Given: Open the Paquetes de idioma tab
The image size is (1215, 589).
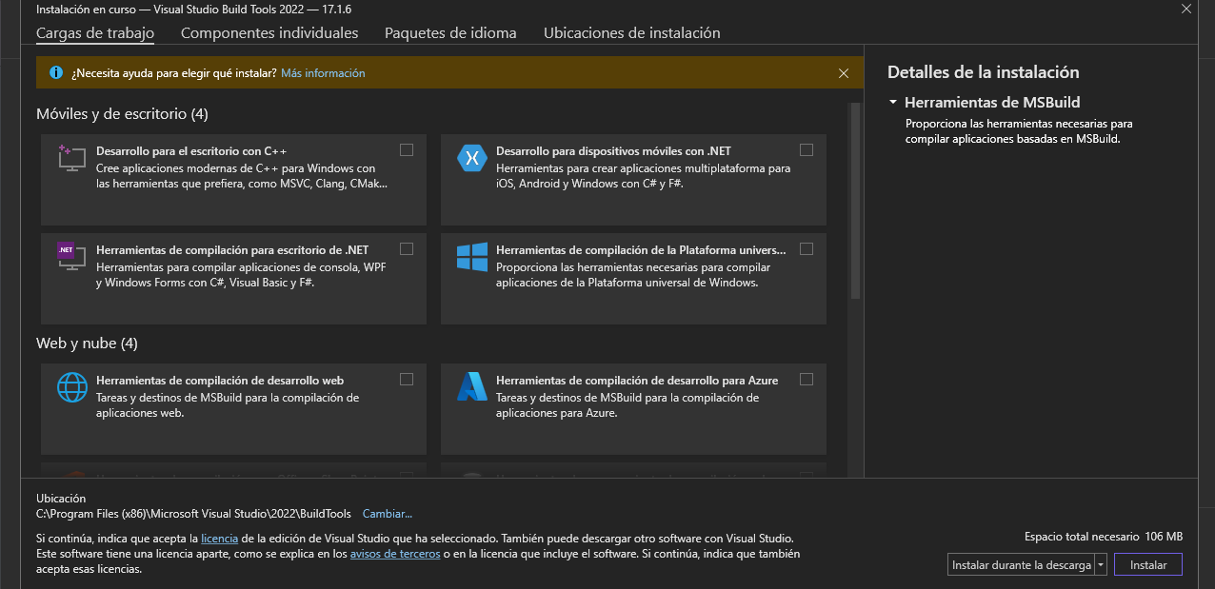Looking at the screenshot, I should coord(450,32).
